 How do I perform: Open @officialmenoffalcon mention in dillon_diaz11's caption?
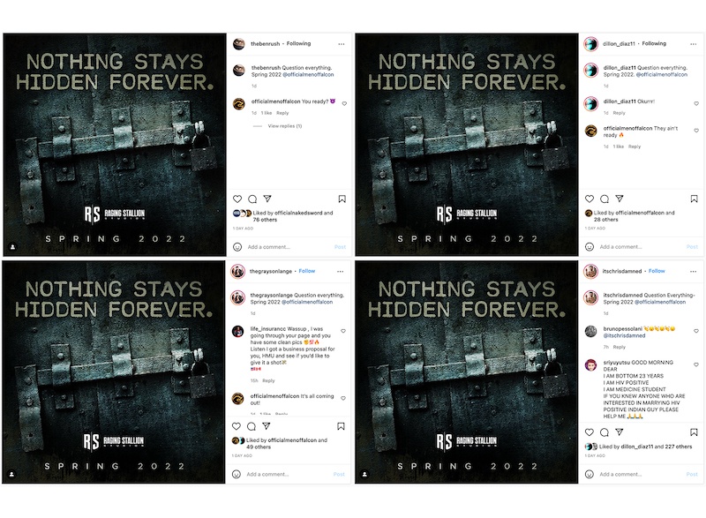[x=661, y=75]
